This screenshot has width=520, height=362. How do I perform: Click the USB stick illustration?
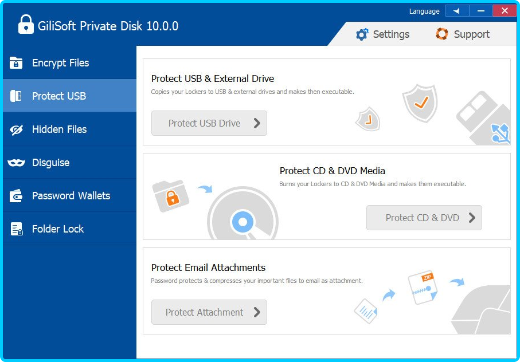(x=483, y=118)
